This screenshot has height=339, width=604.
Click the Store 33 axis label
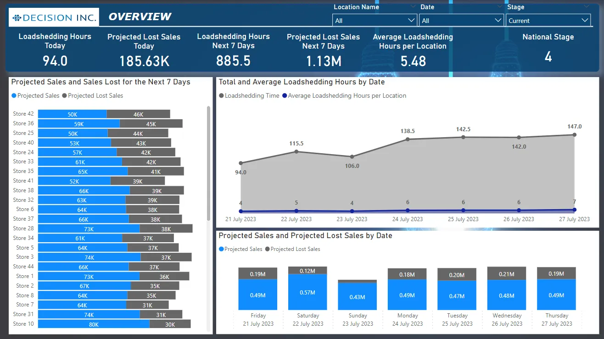(x=23, y=161)
